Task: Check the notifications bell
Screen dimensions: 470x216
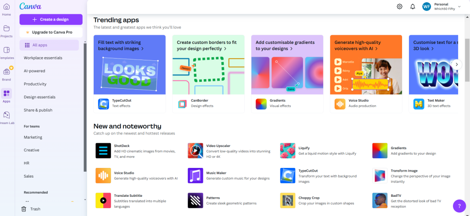Action: point(412,6)
